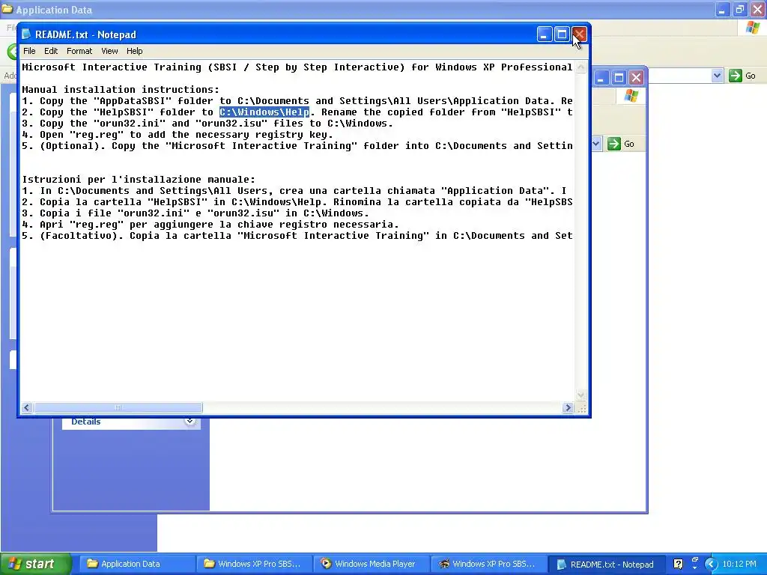Switch to second Windows XP Pro SBS taskbar button
The height and width of the screenshot is (575, 767).
coord(488,564)
